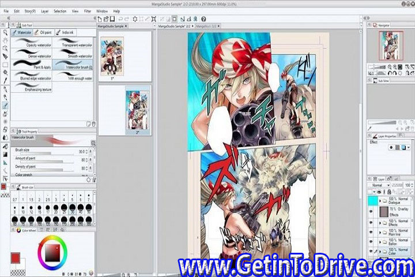Collapse the left panel with double chevron
Screen dimensions: 415x277
pos(8,18)
